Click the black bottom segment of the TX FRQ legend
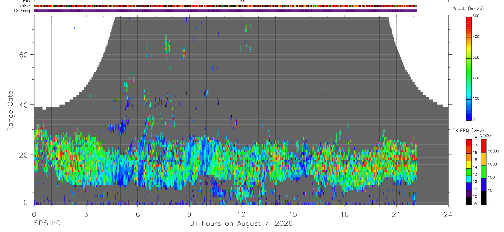The width and height of the screenshot is (504, 232). pos(469,200)
